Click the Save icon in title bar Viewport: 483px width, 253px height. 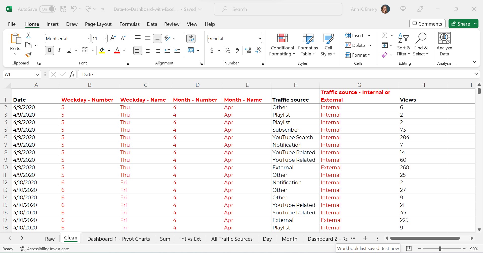click(x=63, y=9)
